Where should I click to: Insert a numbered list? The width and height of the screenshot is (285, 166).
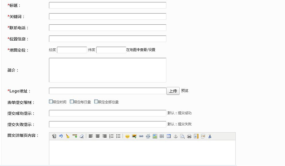point(111,136)
